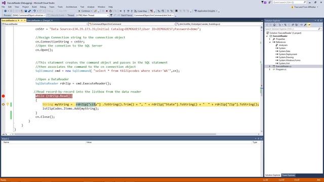Screen dimensions: 324x182
Task: Stop debugging with the red square icon
Action: 107,11
